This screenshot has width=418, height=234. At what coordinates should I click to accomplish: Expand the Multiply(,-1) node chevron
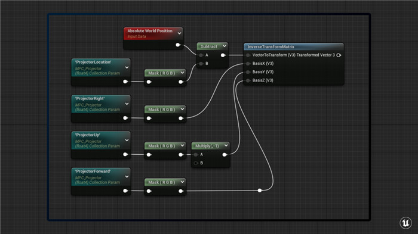(226, 145)
